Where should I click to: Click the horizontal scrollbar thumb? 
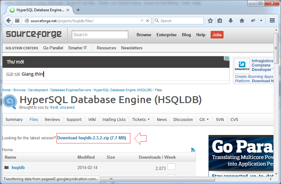pos(111,179)
